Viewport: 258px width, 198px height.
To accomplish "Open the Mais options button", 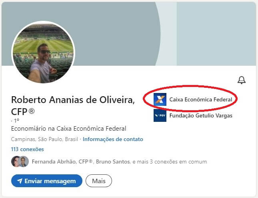I will pos(99,181).
